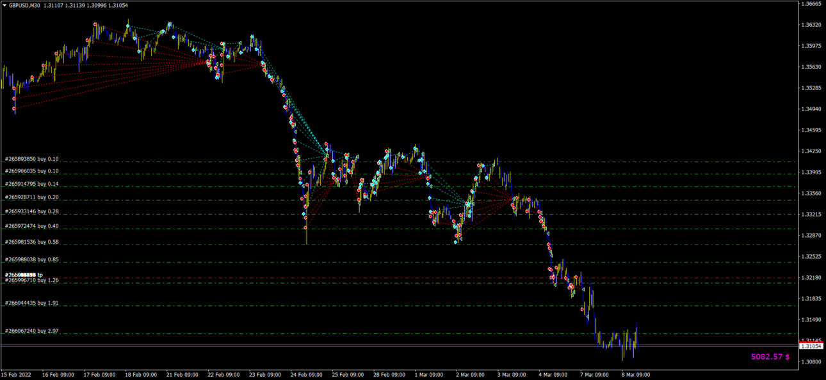Click price scale value 1.33560
The image size is (826, 380).
tap(811, 194)
